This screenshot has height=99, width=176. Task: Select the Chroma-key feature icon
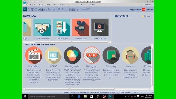[x=111, y=55]
